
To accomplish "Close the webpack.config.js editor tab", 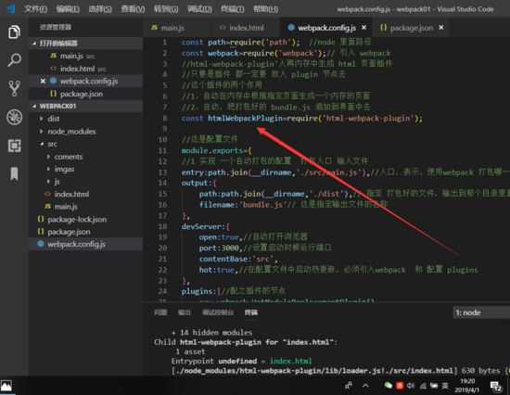I will [364, 28].
